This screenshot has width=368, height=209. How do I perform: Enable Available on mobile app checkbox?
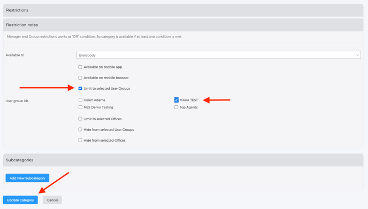(80, 67)
